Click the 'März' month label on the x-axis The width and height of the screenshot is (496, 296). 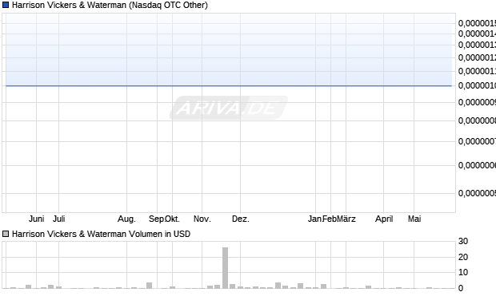(x=346, y=219)
